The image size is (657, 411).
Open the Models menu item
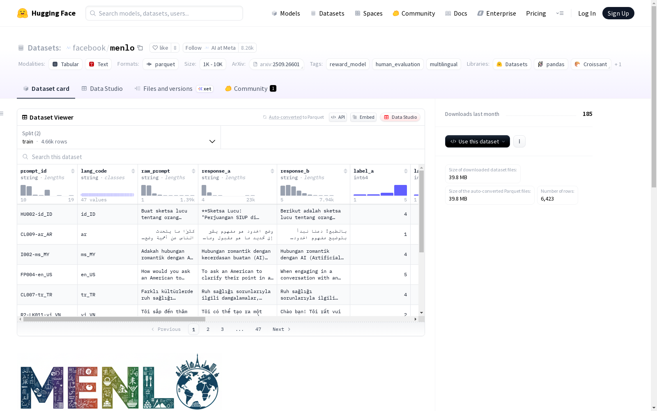tap(286, 13)
